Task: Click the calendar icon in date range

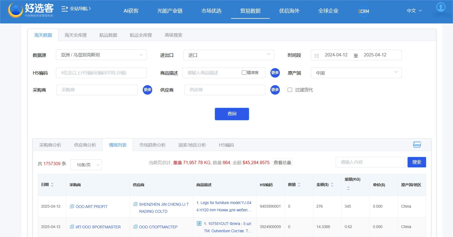Action: tap(317, 56)
